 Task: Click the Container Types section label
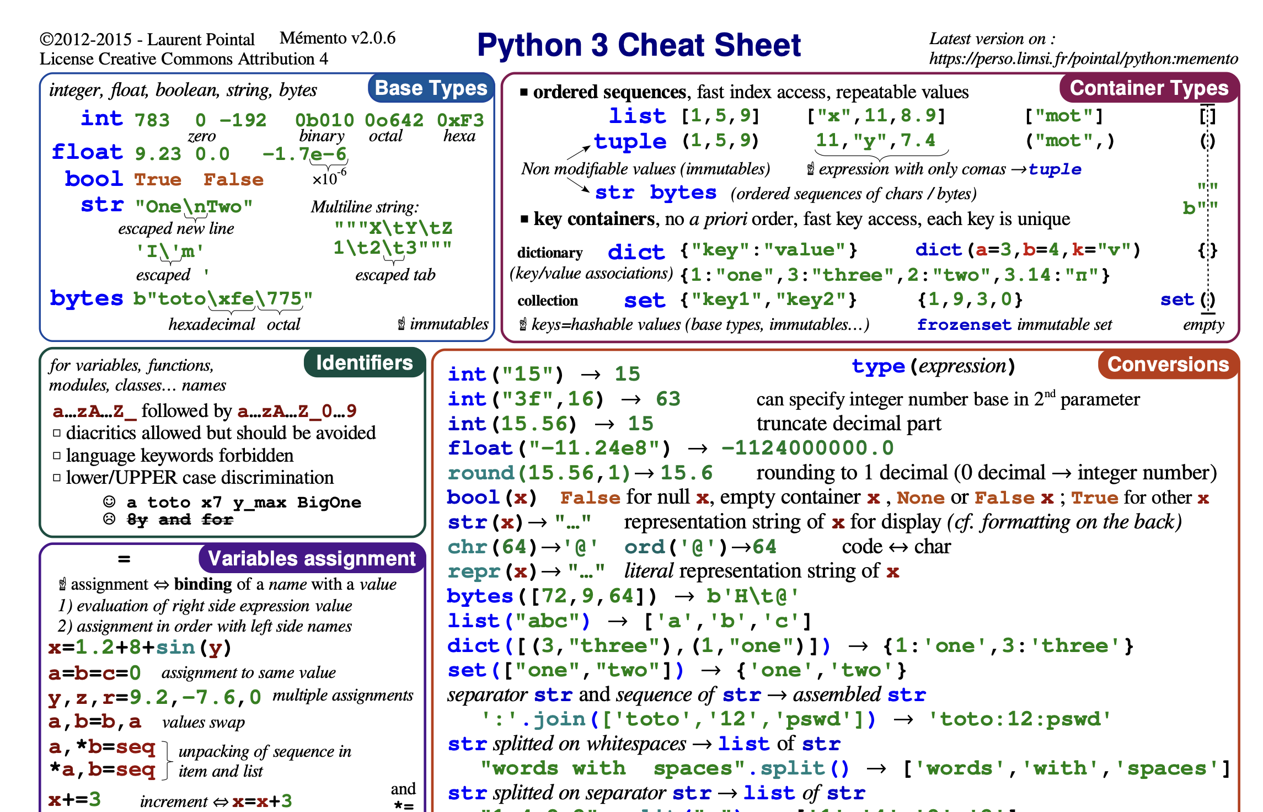(x=1148, y=88)
